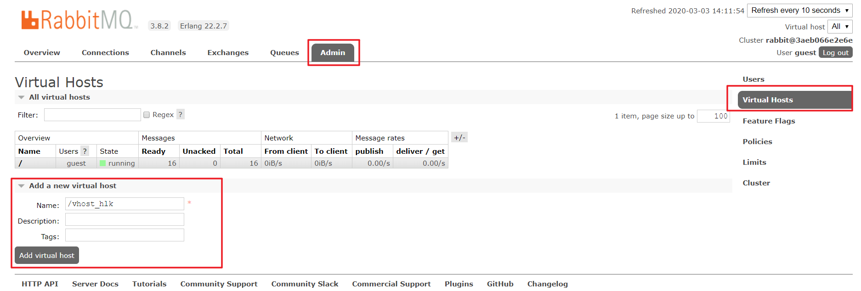Viewport: 861px width, 291px height.
Task: Click the RabbitMQ logo
Action: pyautogui.click(x=79, y=20)
